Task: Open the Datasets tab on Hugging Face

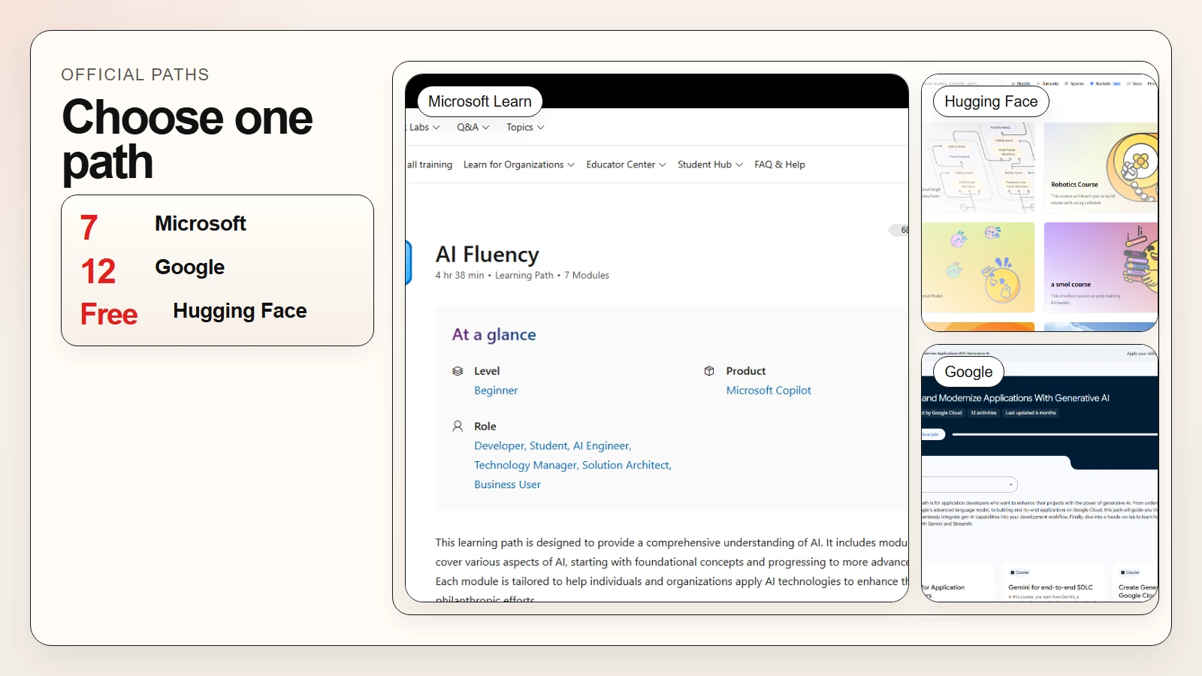Action: [1048, 83]
